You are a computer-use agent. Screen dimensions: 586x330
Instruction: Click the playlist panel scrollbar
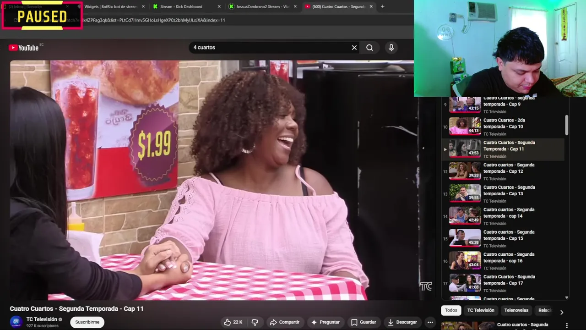(567, 125)
